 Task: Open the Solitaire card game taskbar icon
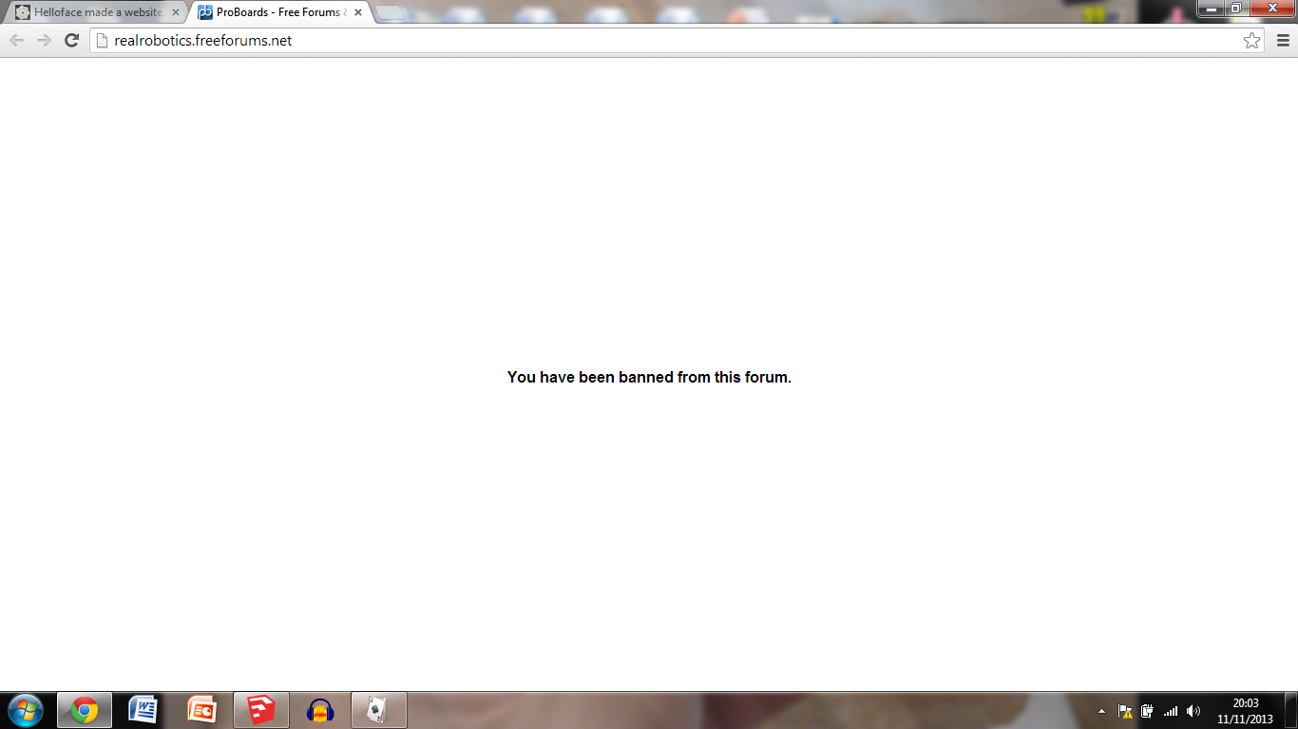pyautogui.click(x=379, y=710)
